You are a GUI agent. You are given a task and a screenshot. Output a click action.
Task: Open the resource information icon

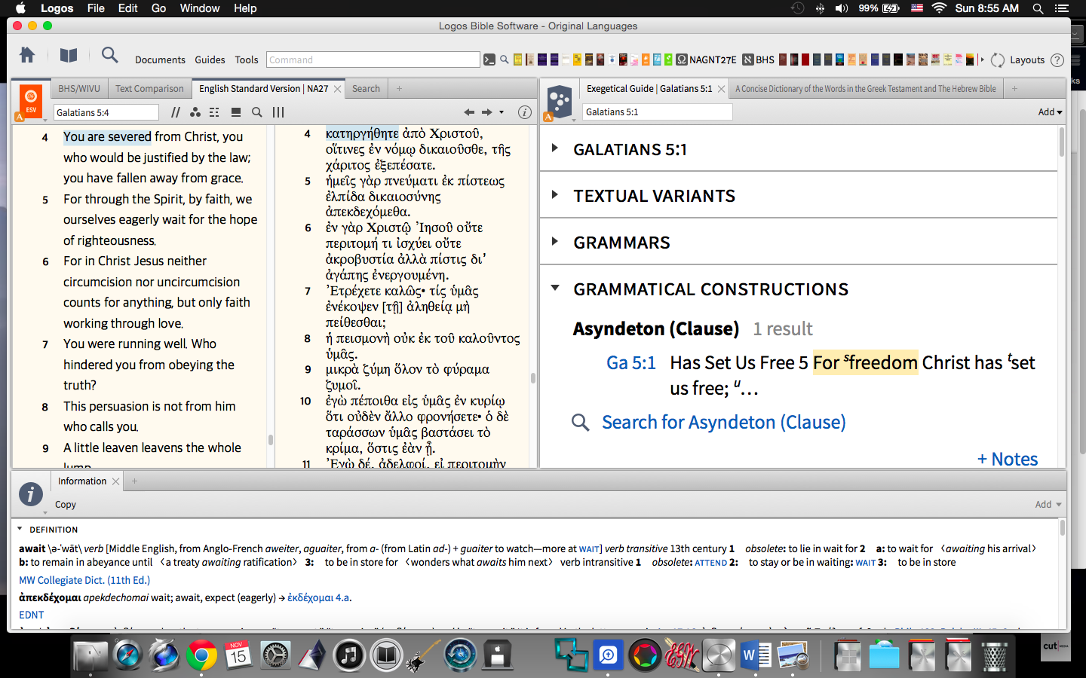525,112
